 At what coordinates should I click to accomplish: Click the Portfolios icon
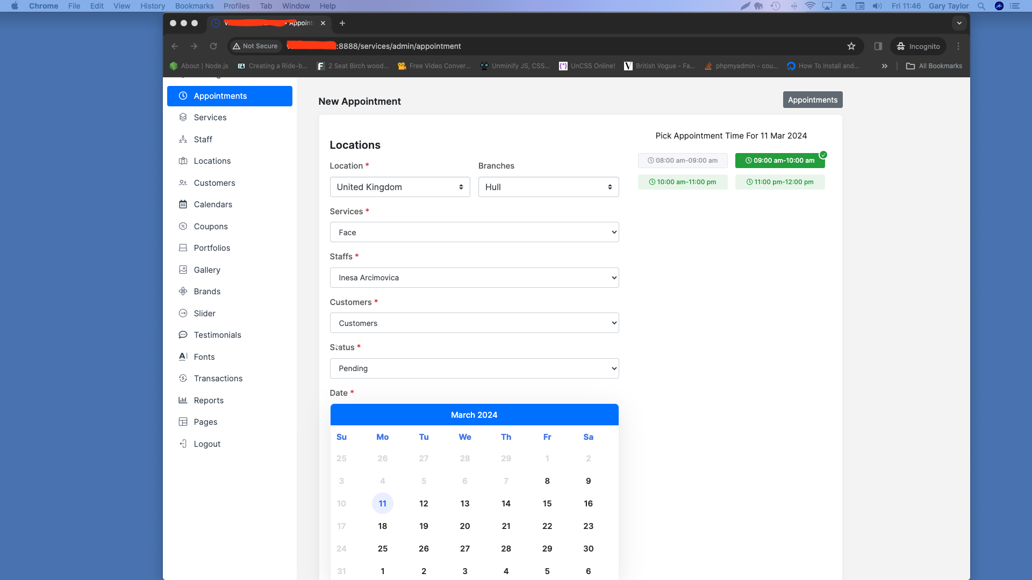tap(183, 248)
